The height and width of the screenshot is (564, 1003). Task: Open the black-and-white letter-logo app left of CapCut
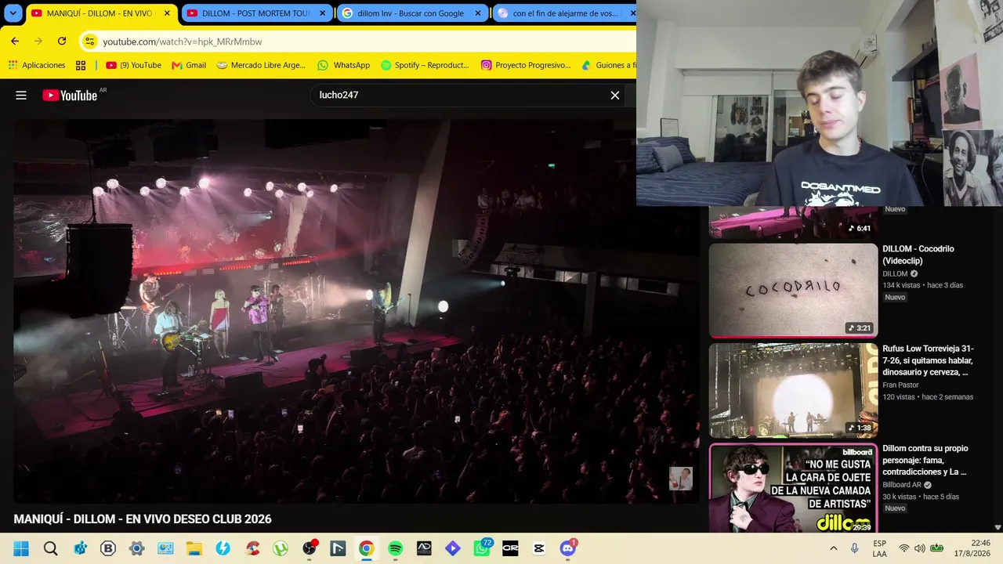tap(510, 548)
